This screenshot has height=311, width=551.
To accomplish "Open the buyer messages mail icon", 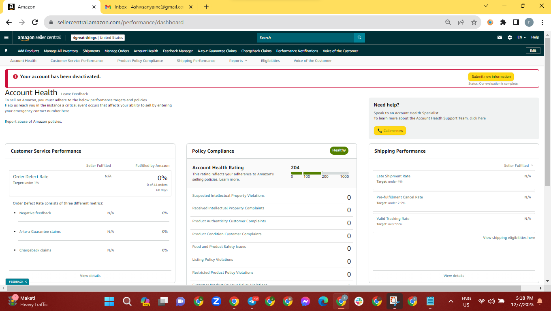I will point(500,38).
